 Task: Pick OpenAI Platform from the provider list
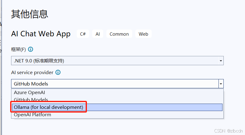point(117,115)
